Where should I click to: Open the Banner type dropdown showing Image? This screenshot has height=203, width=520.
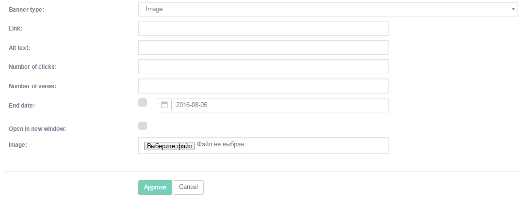click(327, 9)
